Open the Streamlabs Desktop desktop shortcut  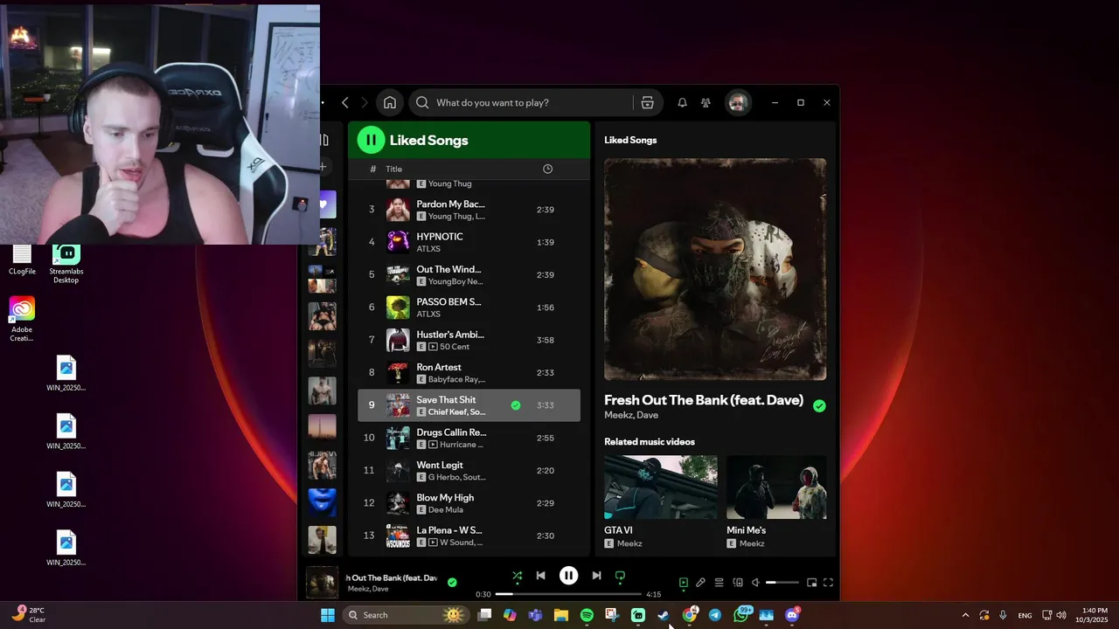pyautogui.click(x=66, y=265)
